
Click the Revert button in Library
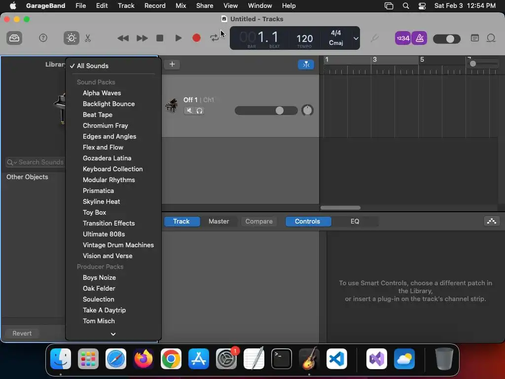(22, 333)
